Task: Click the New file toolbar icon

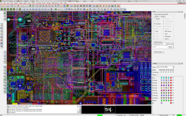Action: point(2,6)
